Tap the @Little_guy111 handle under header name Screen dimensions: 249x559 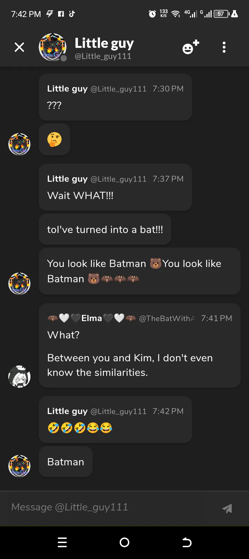point(103,56)
